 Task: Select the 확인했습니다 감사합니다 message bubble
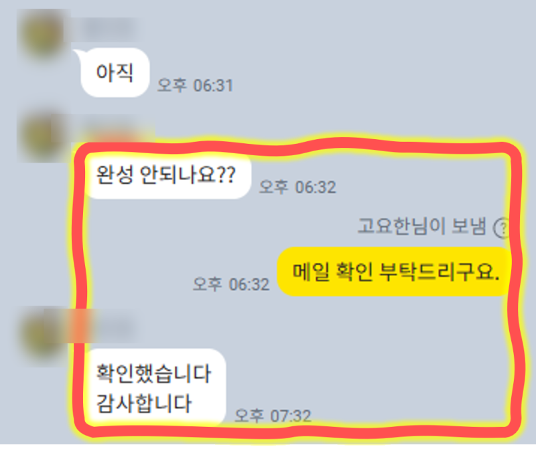[155, 387]
